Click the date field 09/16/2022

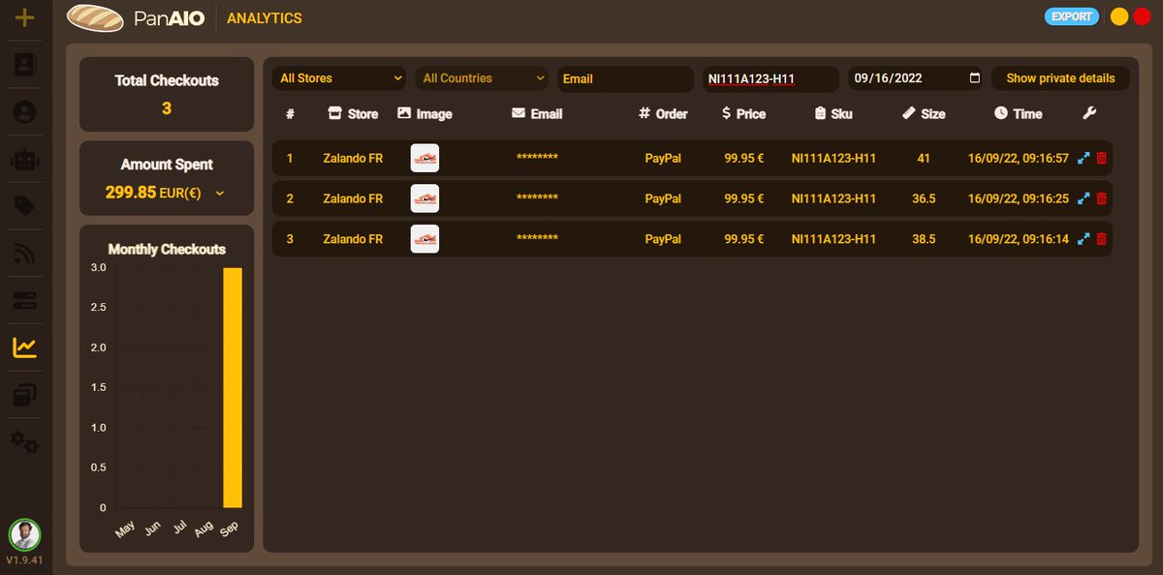click(x=916, y=78)
